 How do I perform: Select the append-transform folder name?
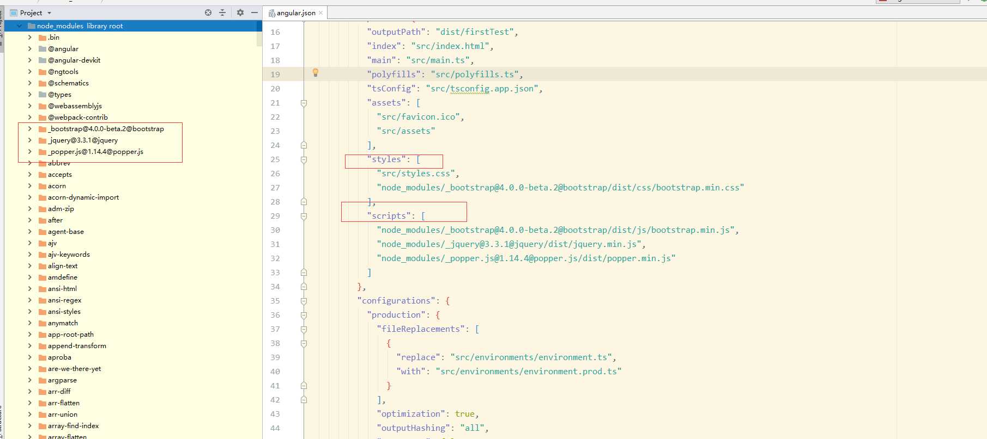77,346
